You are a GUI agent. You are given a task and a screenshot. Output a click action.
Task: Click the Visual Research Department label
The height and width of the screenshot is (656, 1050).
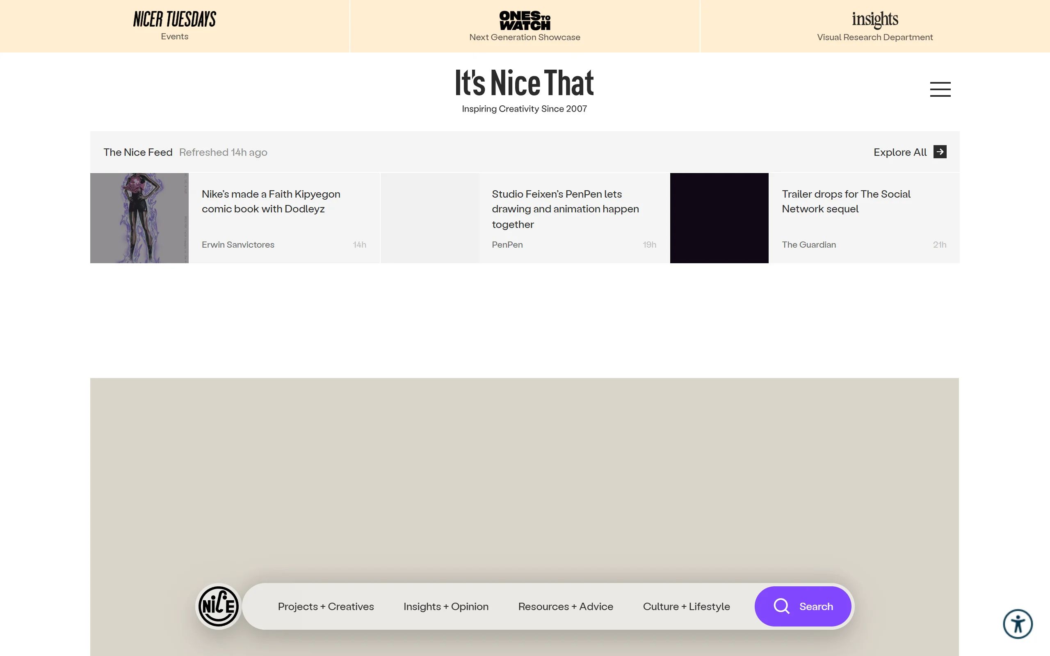coord(875,37)
